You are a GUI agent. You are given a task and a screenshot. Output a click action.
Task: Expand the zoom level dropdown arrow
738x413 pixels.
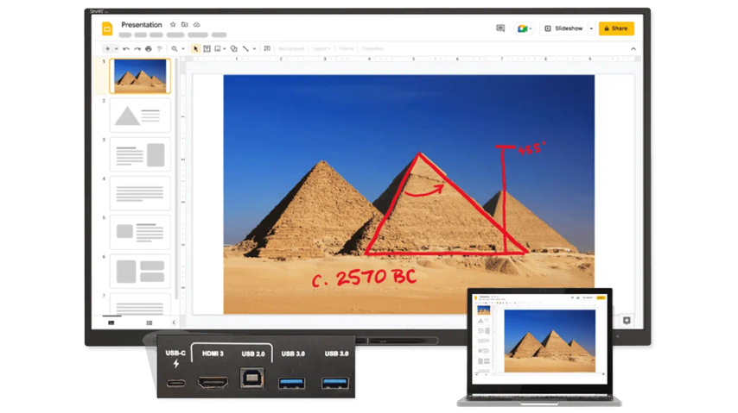point(183,48)
